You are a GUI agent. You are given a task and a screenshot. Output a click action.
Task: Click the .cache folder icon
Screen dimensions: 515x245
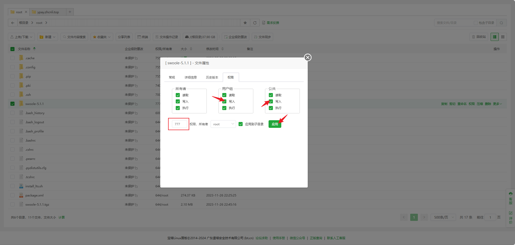tap(21, 58)
